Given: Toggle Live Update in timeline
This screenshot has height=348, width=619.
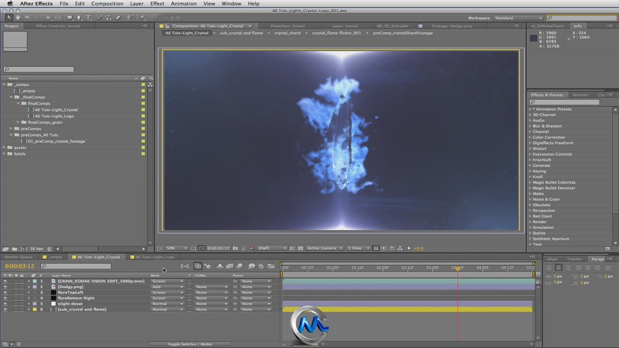Looking at the screenshot, I should [198, 266].
